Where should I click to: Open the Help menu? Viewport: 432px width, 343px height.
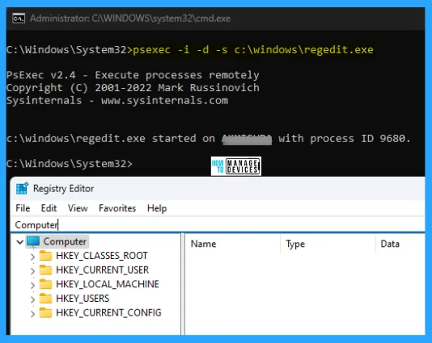157,208
